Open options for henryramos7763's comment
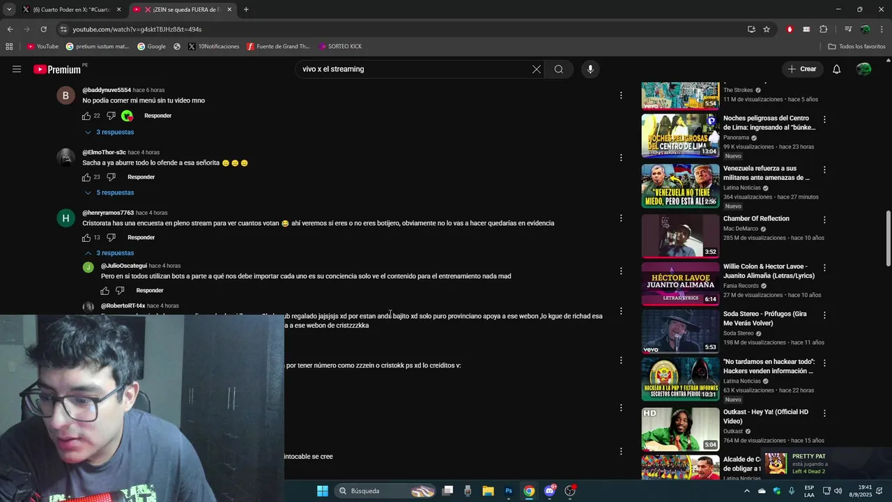892x502 pixels. pyautogui.click(x=621, y=218)
